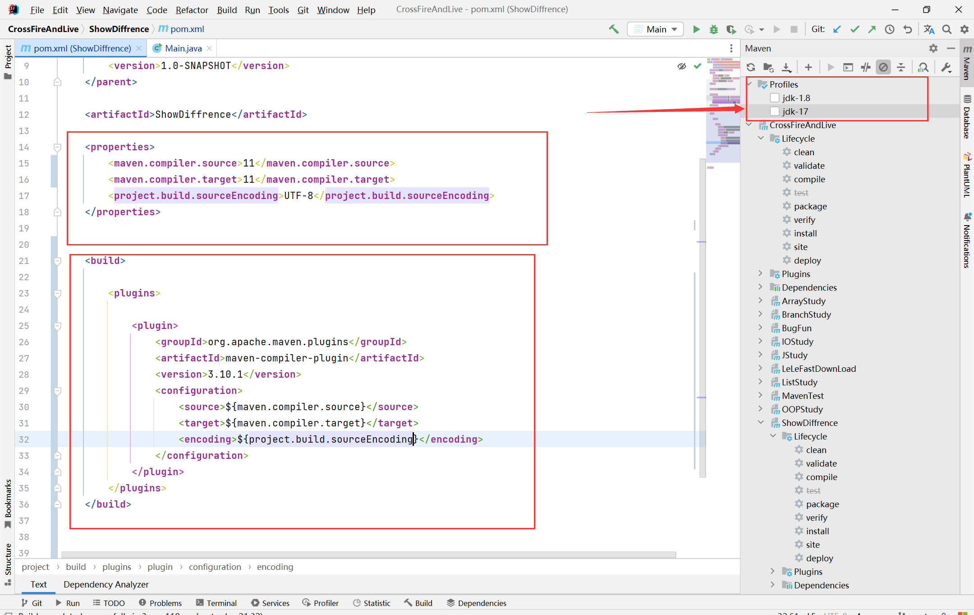This screenshot has width=974, height=615.
Task: Click the Maven download sources icon
Action: pyautogui.click(x=788, y=66)
